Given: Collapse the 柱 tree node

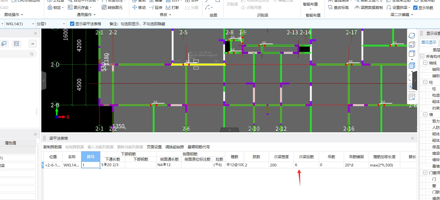Looking at the screenshot, I should pyautogui.click(x=425, y=82).
